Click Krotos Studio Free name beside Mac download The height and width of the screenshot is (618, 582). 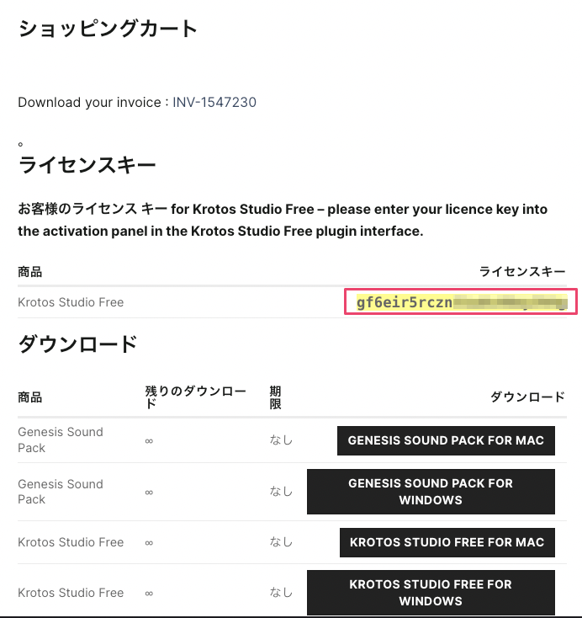pos(71,542)
